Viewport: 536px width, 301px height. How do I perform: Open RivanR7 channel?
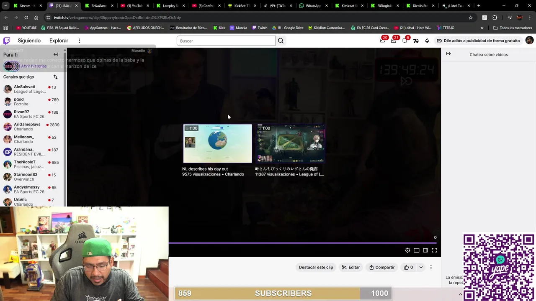click(32, 114)
